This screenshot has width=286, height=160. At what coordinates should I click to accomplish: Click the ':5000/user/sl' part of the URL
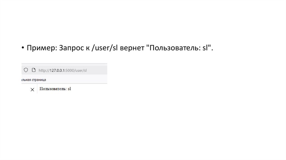point(76,70)
